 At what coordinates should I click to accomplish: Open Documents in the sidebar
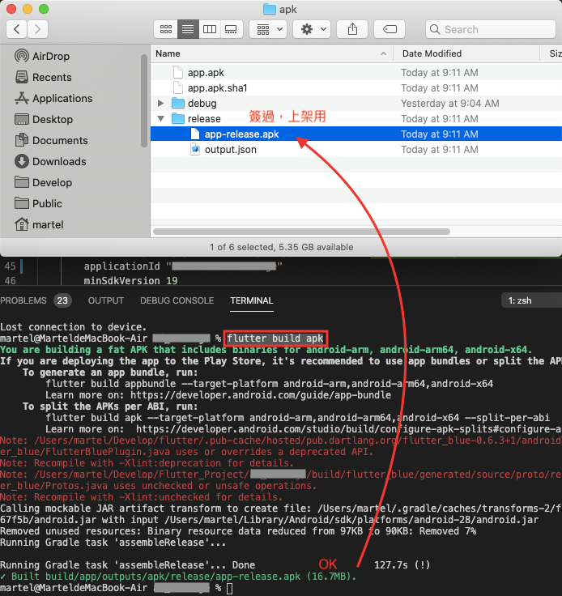(x=51, y=141)
